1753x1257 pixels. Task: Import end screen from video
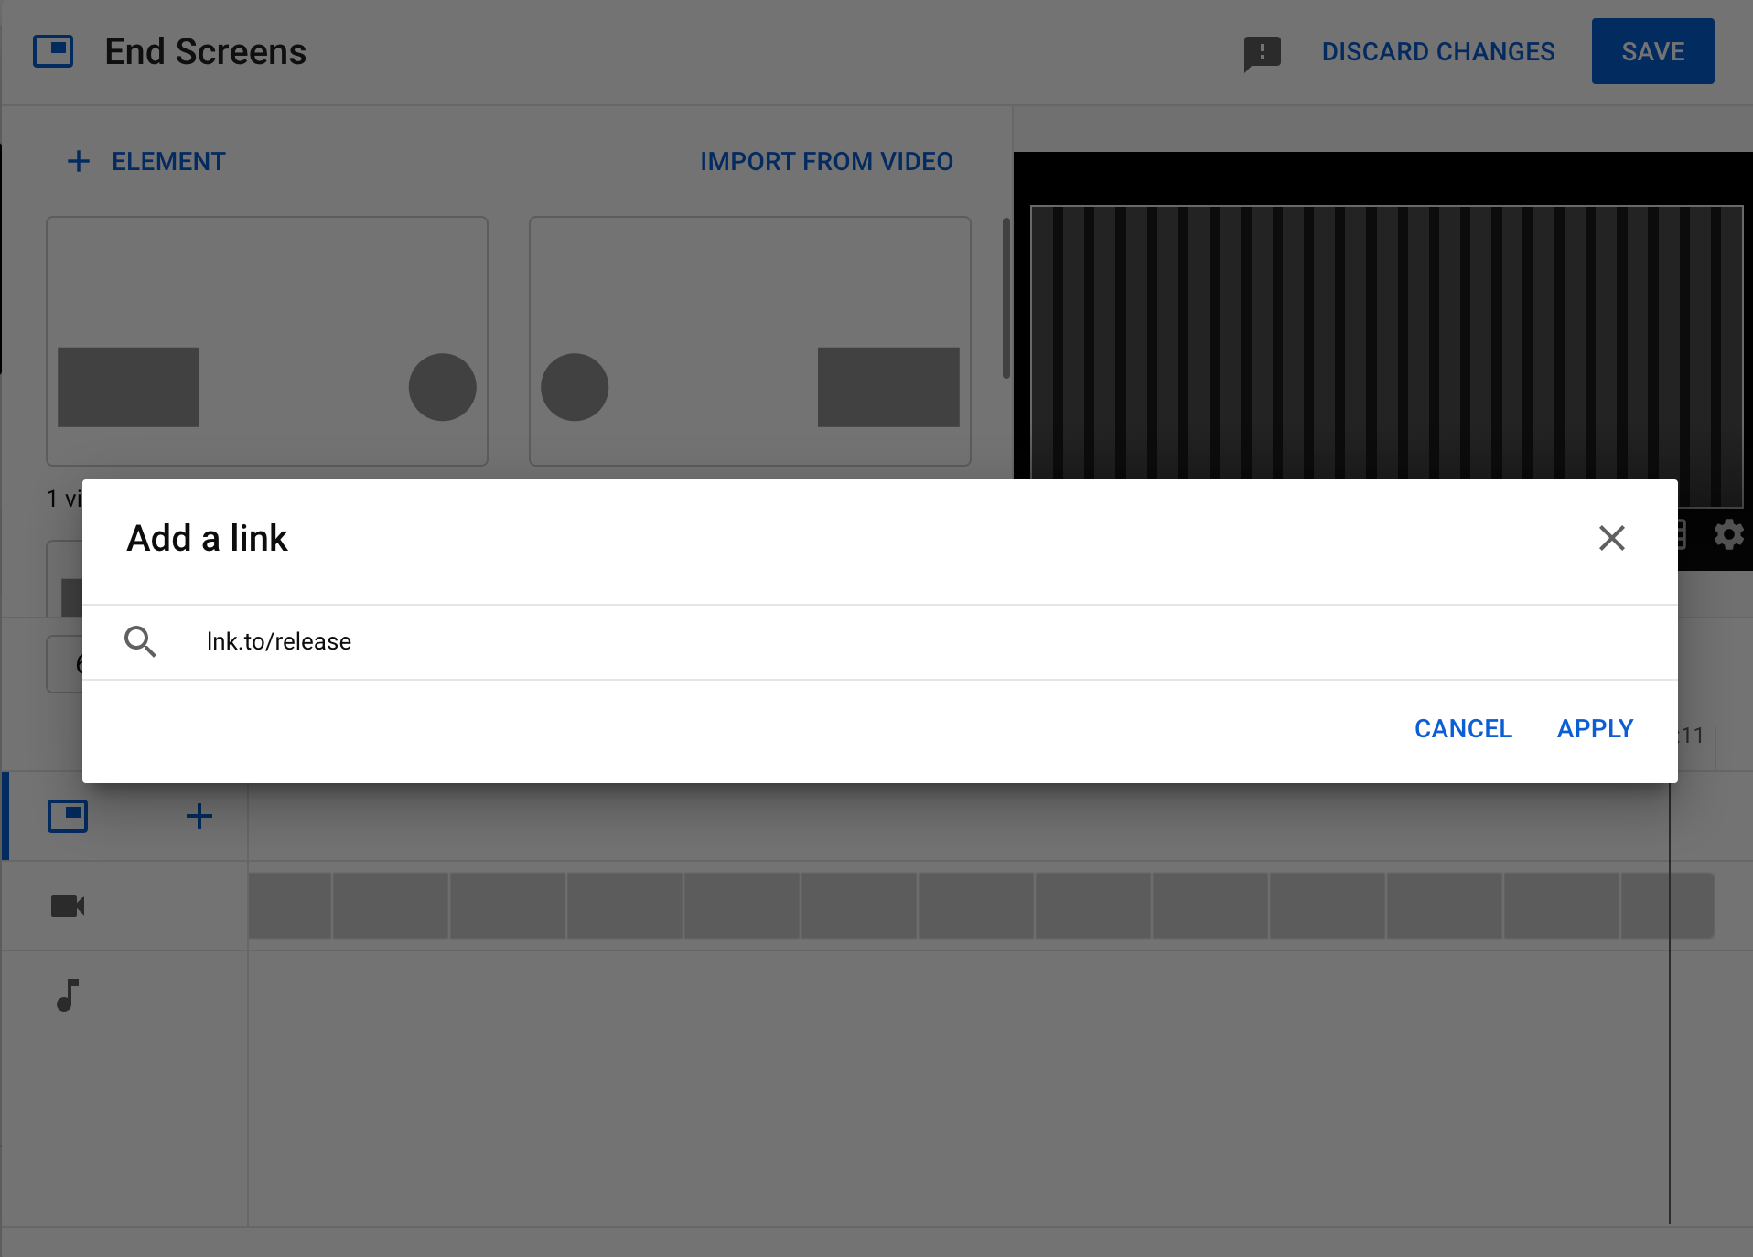pos(826,161)
